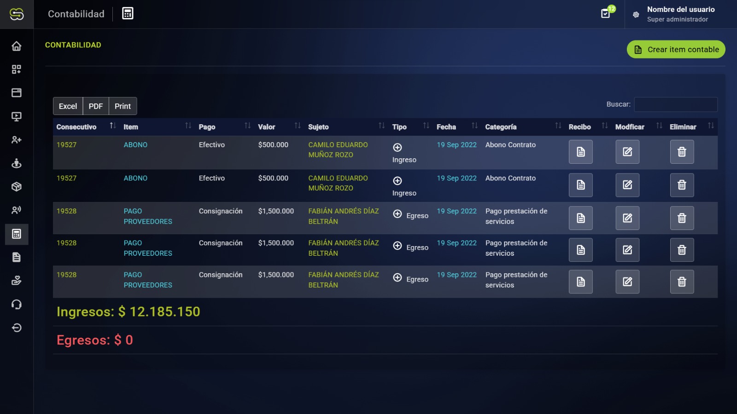
Task: Click the Print button
Action: 123,106
